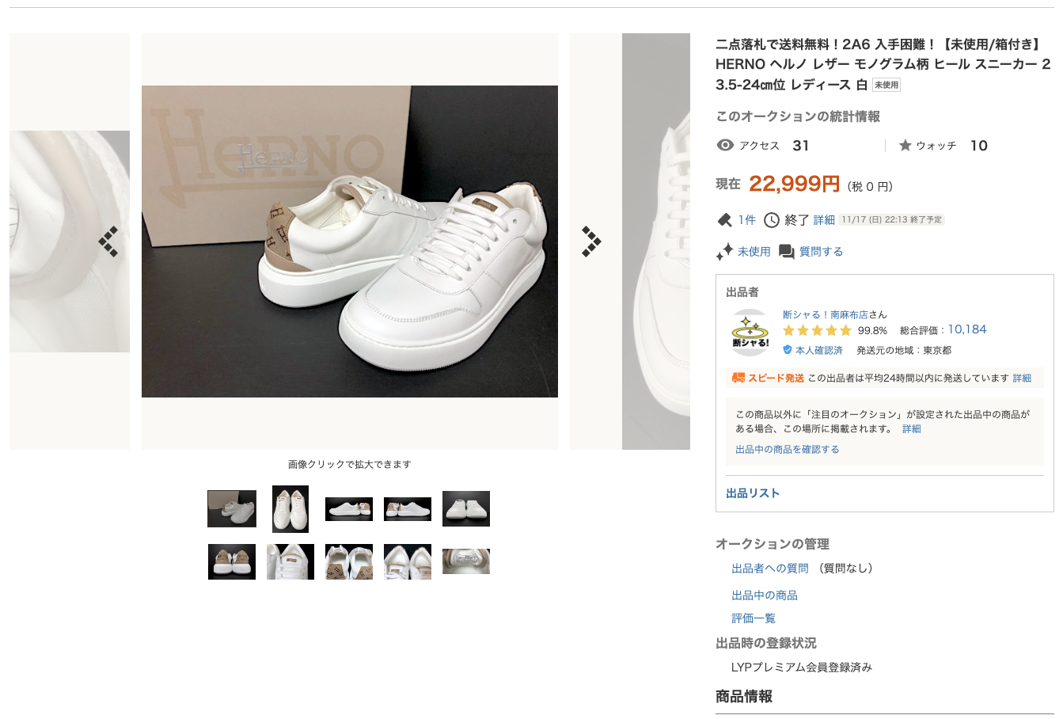Click the star watch icon
Screen dimensions: 1063x719
905,146
